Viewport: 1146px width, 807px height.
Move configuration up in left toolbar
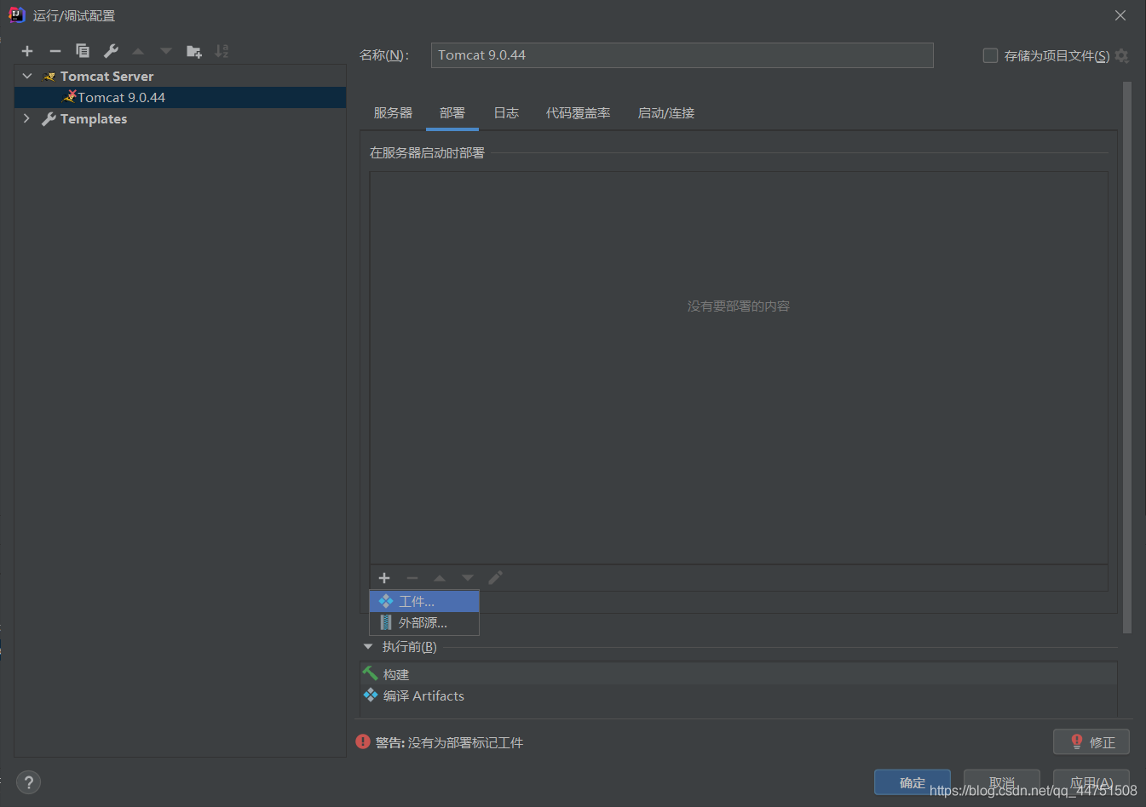[138, 51]
